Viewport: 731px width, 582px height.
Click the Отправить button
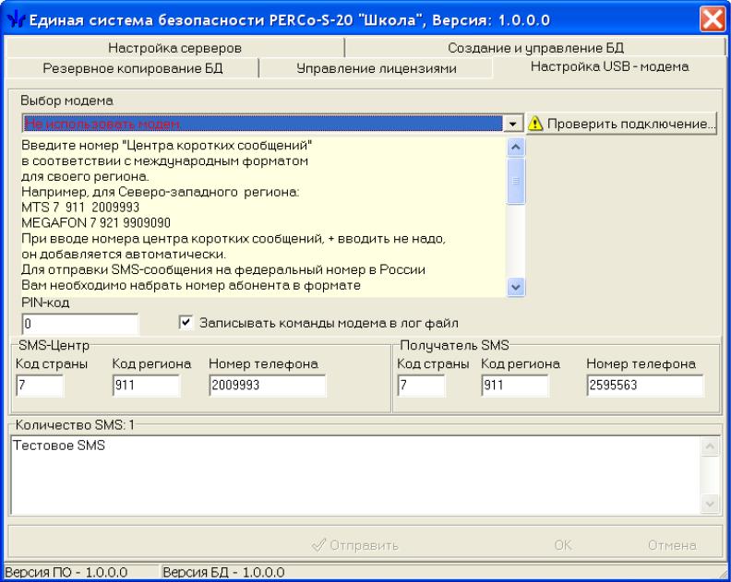click(354, 545)
